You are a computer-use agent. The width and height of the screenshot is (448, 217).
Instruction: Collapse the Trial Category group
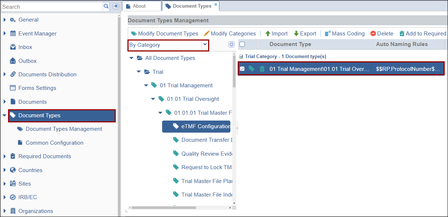point(241,57)
